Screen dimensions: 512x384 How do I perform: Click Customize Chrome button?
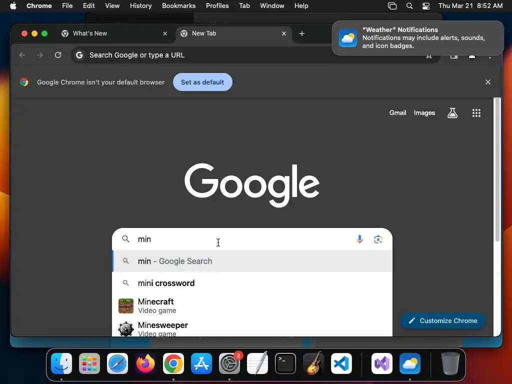pyautogui.click(x=443, y=320)
